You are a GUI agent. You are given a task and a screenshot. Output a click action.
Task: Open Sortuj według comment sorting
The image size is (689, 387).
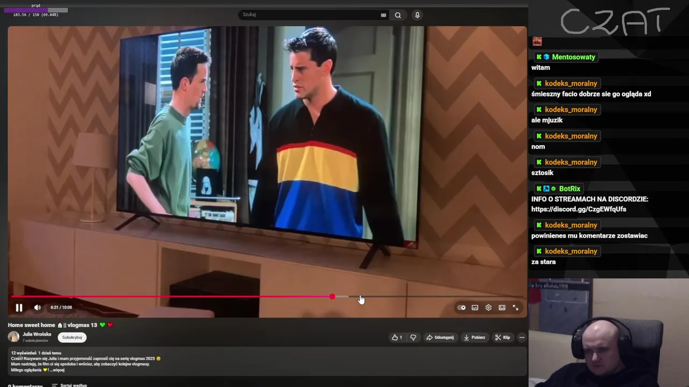[69, 385]
